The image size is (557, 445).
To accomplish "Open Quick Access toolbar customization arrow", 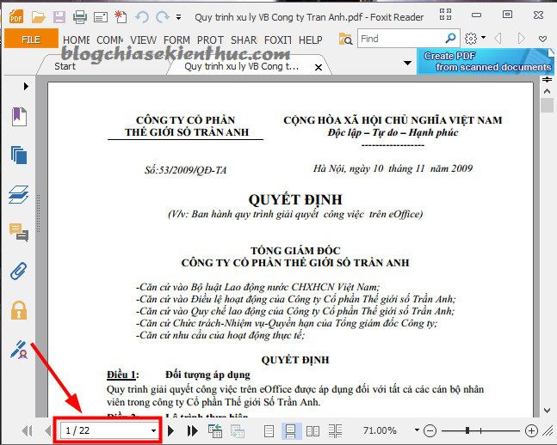I will (x=179, y=16).
